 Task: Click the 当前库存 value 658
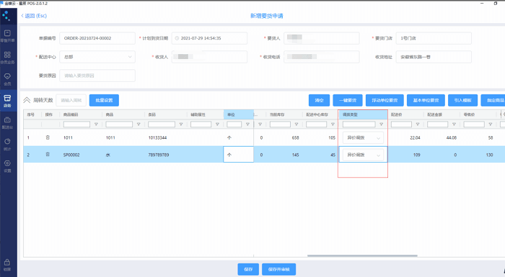pyautogui.click(x=295, y=137)
